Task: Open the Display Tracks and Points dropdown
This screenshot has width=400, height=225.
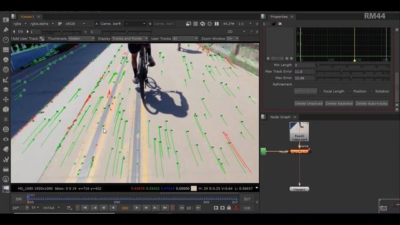Action: click(130, 39)
